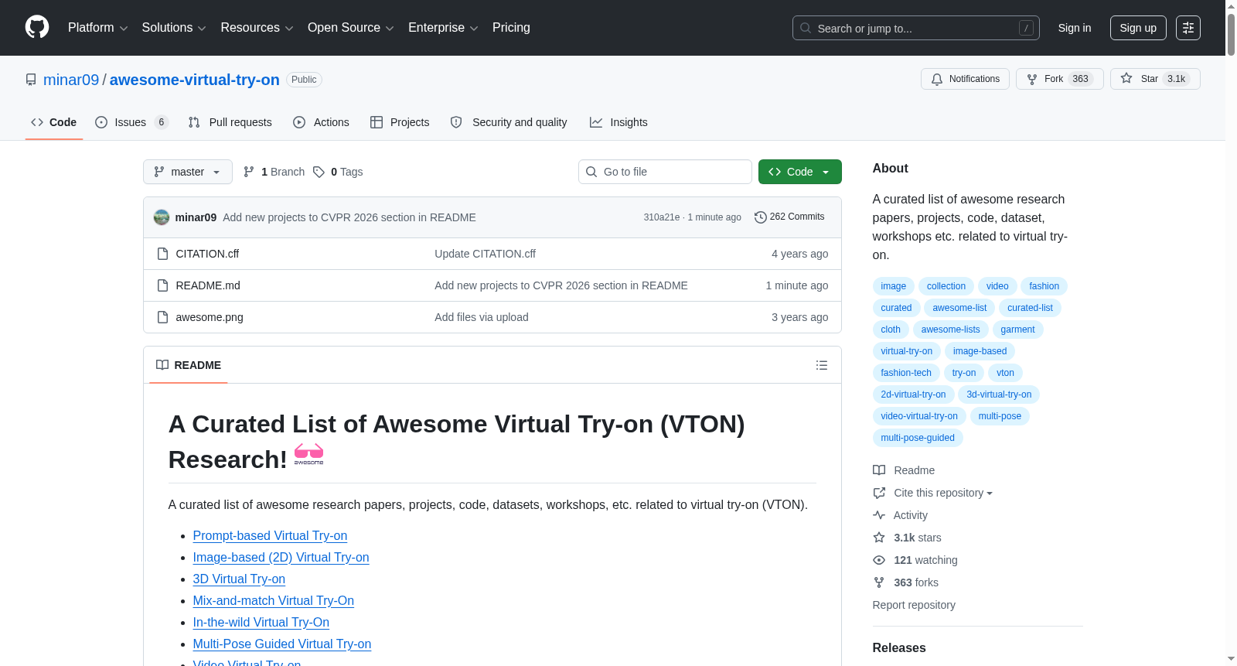Screen dimensions: 1237x666
Task: Expand the Solutions menu
Action: pyautogui.click(x=174, y=28)
